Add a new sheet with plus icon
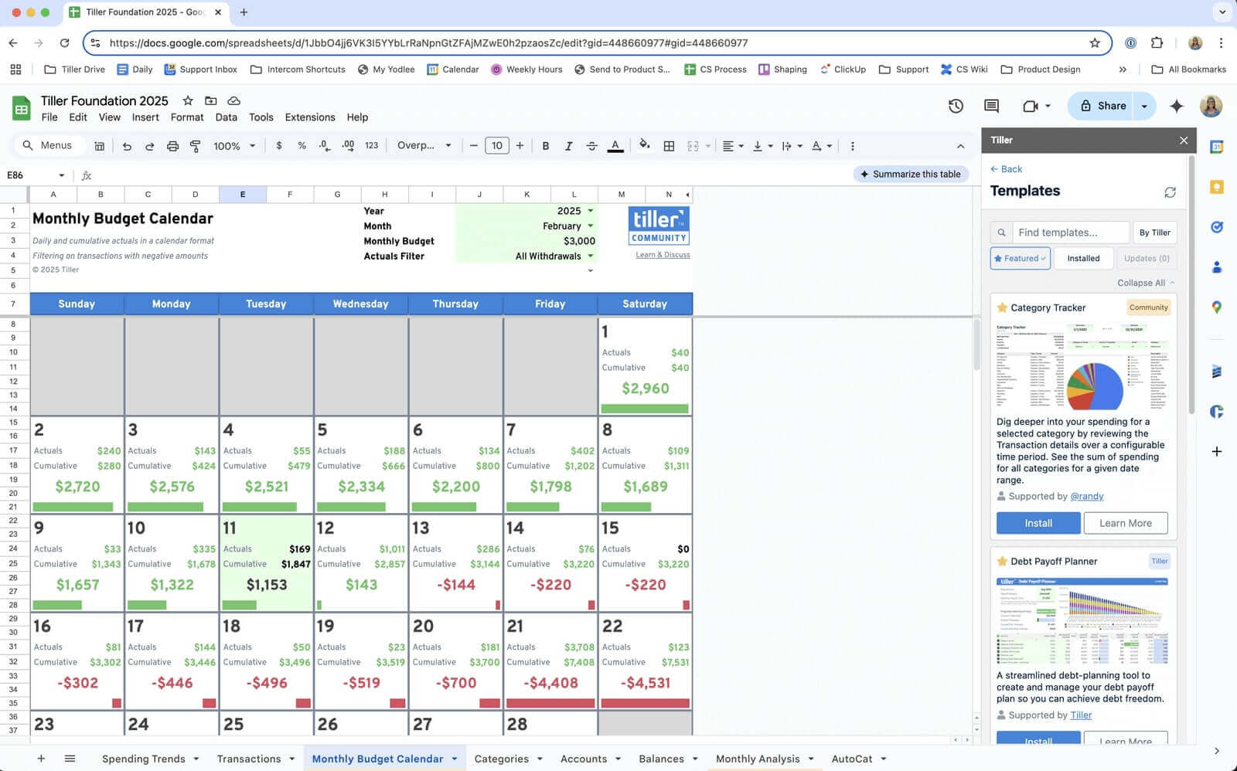Viewport: 1237px width, 771px height. tap(41, 759)
